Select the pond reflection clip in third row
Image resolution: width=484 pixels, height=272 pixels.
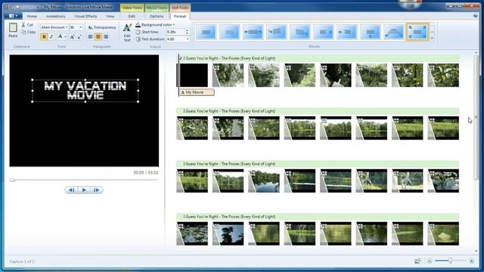click(x=264, y=181)
